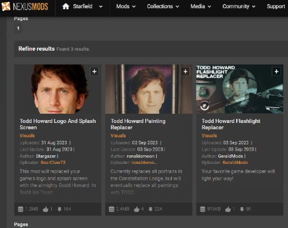The width and height of the screenshot is (288, 228).
Task: Open Todd Howard Painting Replacer title link
Action: [138, 124]
